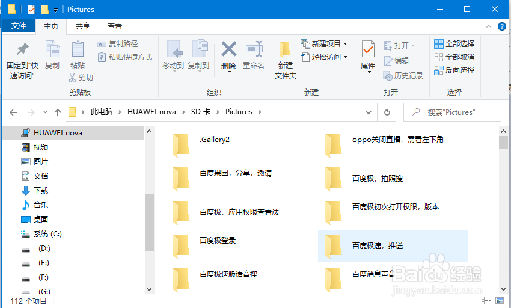Click Select all (全部选择)
This screenshot has width=511, height=308.
[454, 43]
